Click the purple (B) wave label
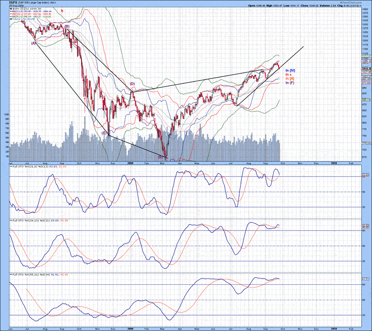Screen dimensions: 372x331 tap(67, 27)
